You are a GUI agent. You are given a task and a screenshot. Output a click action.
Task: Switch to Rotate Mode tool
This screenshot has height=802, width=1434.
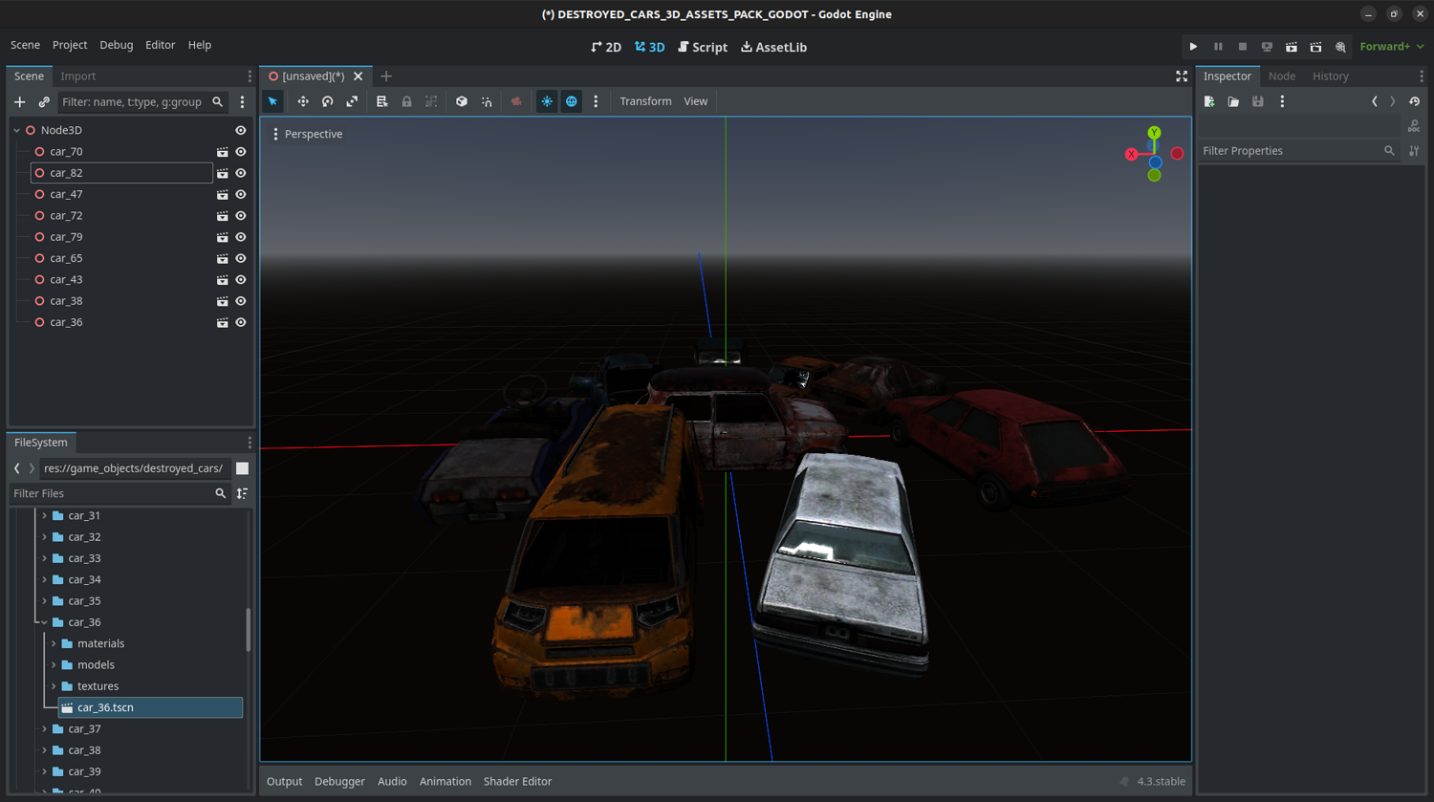(328, 101)
